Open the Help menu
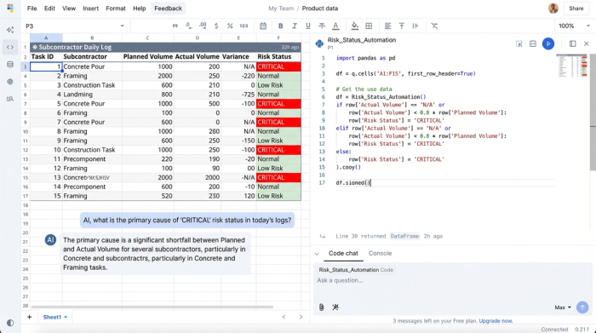This screenshot has width=596, height=333. (x=139, y=9)
